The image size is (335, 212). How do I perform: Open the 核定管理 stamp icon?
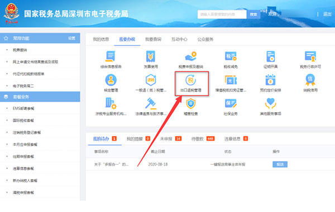(x=111, y=80)
